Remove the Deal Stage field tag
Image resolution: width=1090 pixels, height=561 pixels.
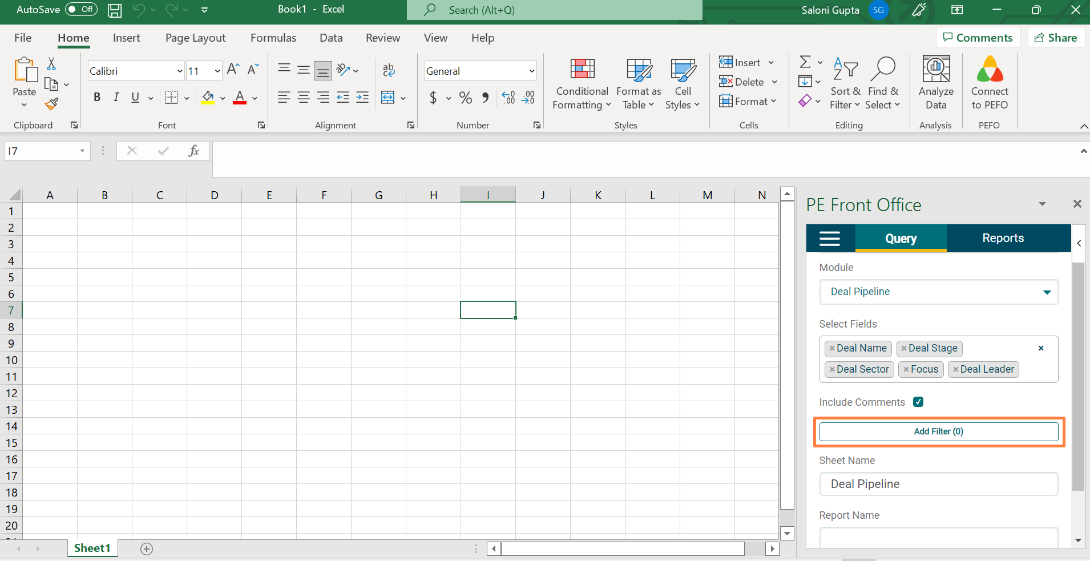click(904, 349)
